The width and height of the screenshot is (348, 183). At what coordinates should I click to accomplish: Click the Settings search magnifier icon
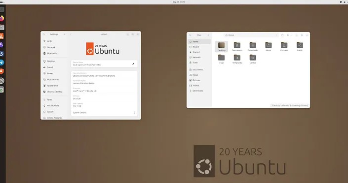(x=44, y=34)
